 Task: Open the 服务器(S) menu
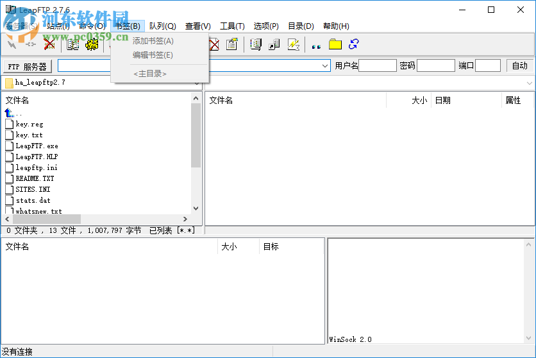[x=22, y=26]
